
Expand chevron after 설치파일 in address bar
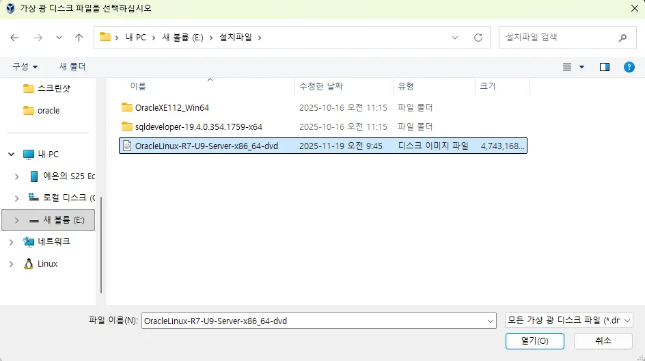point(260,38)
